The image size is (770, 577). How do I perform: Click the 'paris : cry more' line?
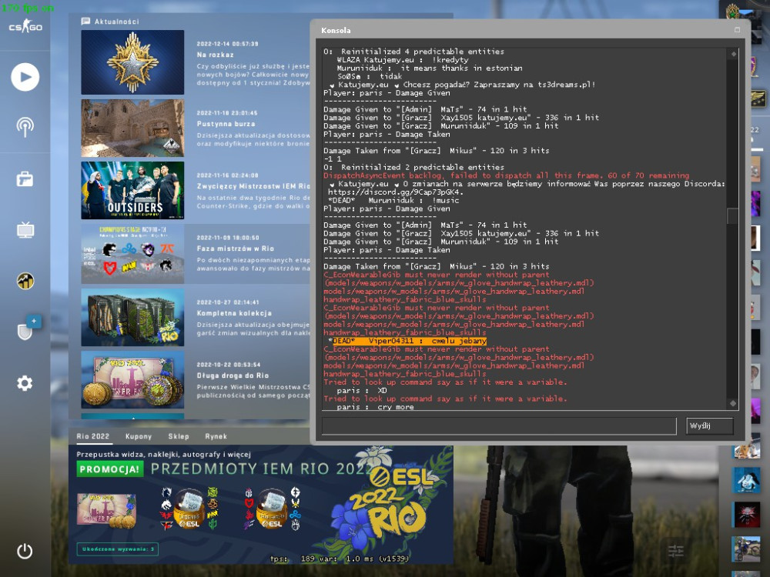pos(376,407)
